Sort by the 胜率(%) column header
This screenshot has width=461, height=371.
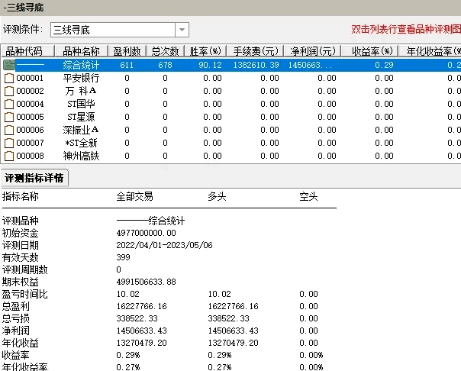205,51
